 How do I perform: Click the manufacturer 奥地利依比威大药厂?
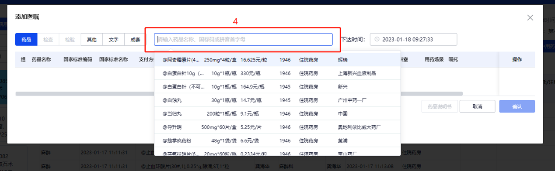point(360,127)
